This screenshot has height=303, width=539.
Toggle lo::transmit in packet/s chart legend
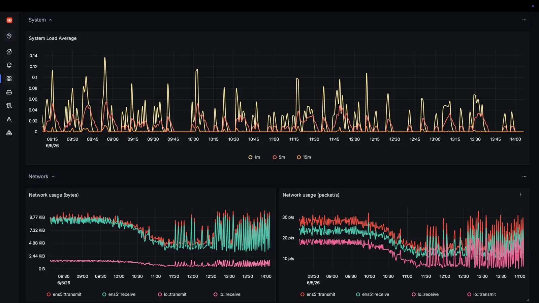[x=481, y=294]
